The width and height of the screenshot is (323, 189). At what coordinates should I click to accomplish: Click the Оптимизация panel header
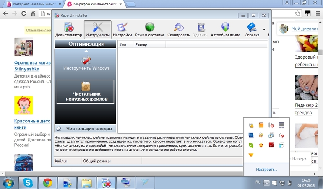(85, 44)
